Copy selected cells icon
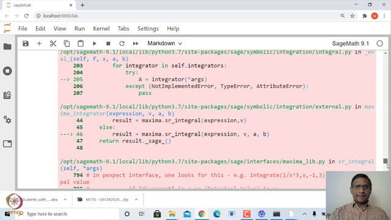Screen dimensions: 391x220 point(67,43)
